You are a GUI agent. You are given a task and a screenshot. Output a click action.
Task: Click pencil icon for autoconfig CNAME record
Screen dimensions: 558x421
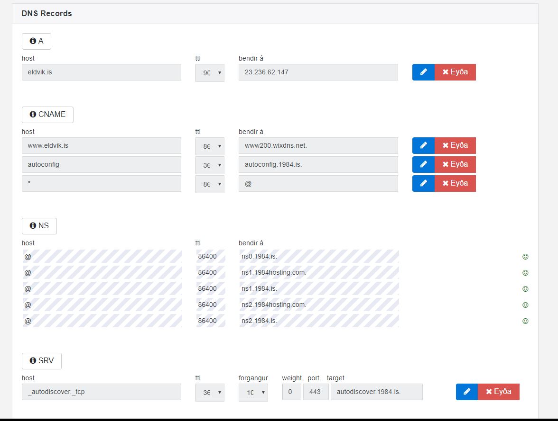423,164
